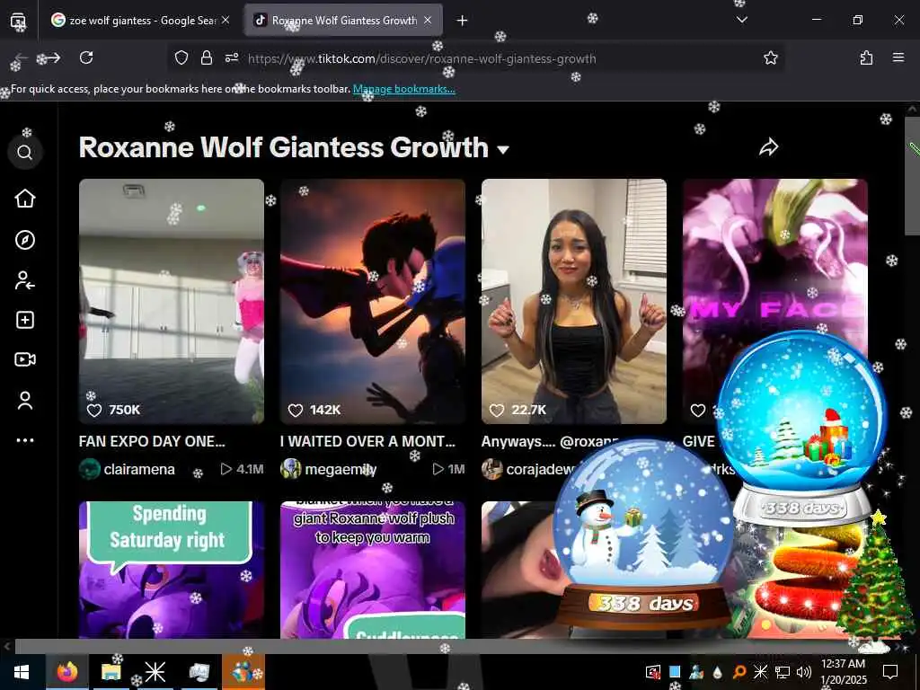The height and width of the screenshot is (690, 920).
Task: Open the notification center icon
Action: click(x=890, y=672)
